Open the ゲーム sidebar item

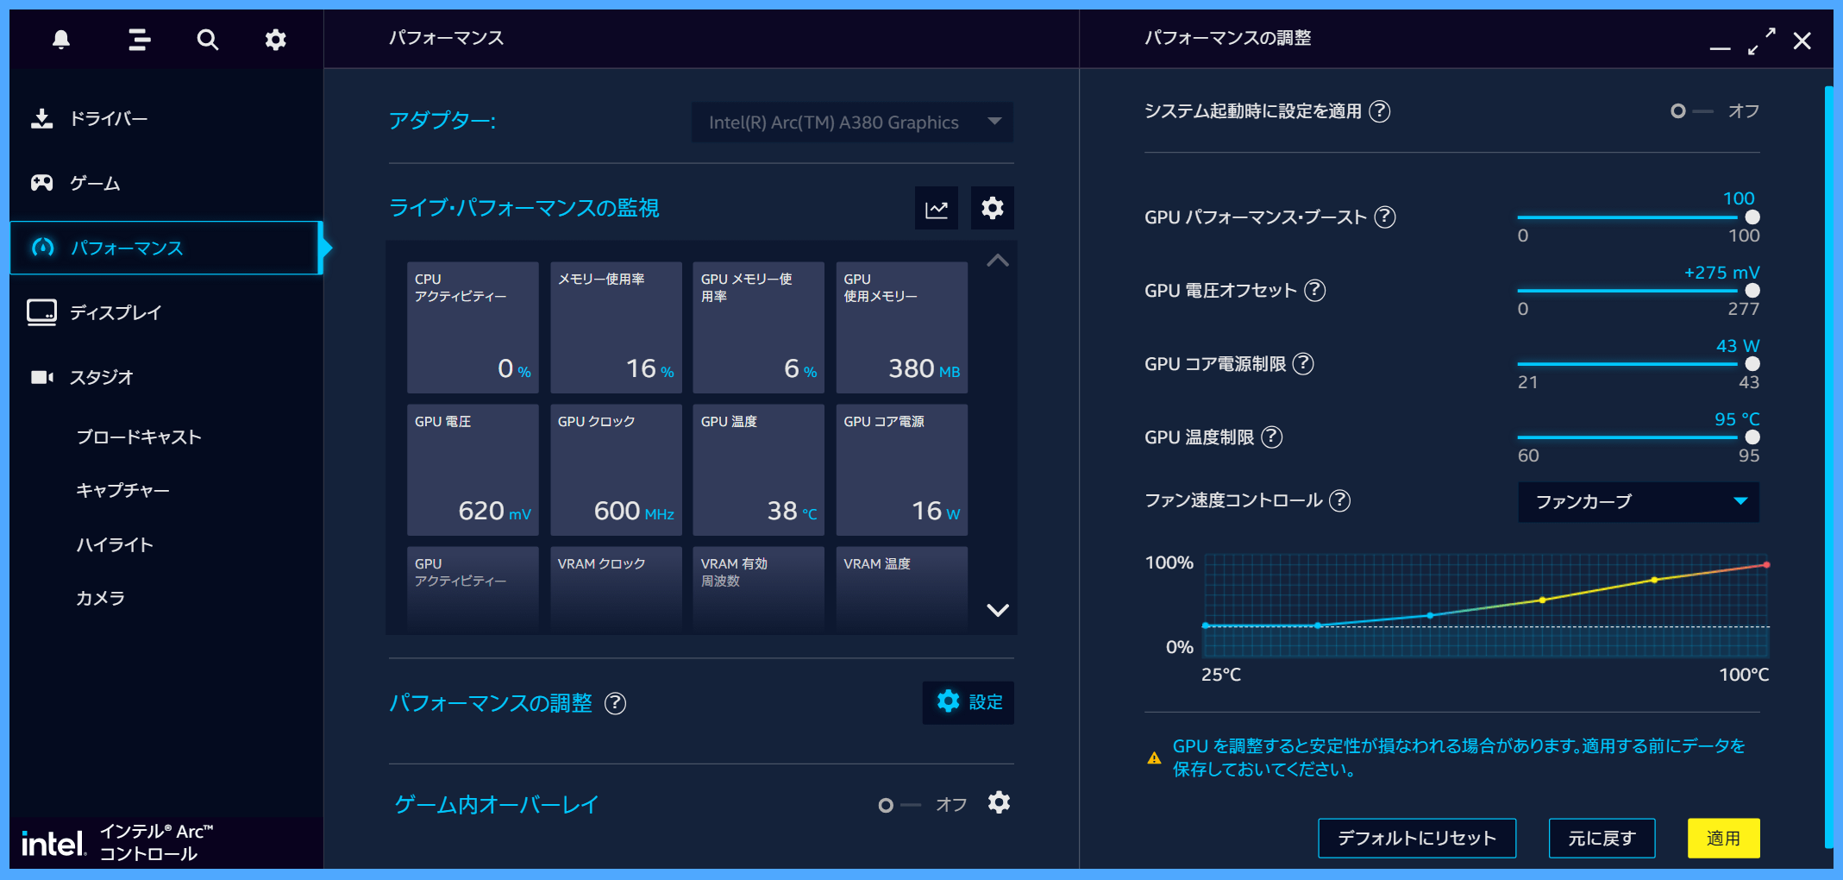click(x=166, y=183)
